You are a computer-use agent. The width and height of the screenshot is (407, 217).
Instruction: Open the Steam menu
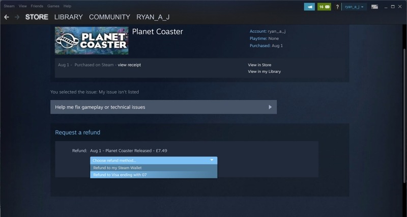pos(9,6)
